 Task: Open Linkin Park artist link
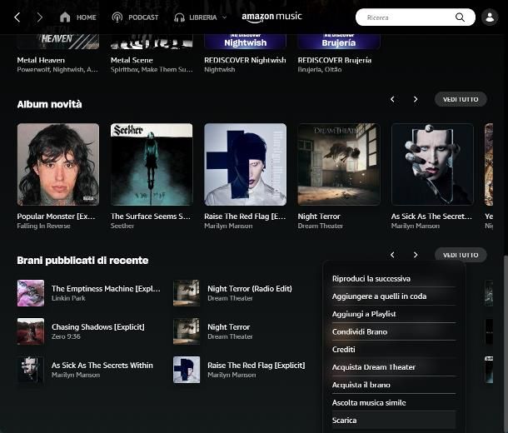point(68,298)
